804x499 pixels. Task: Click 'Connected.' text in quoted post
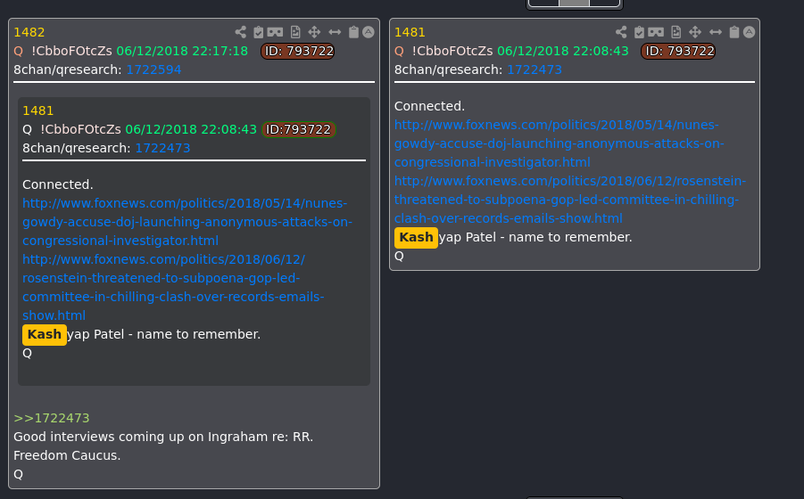58,184
